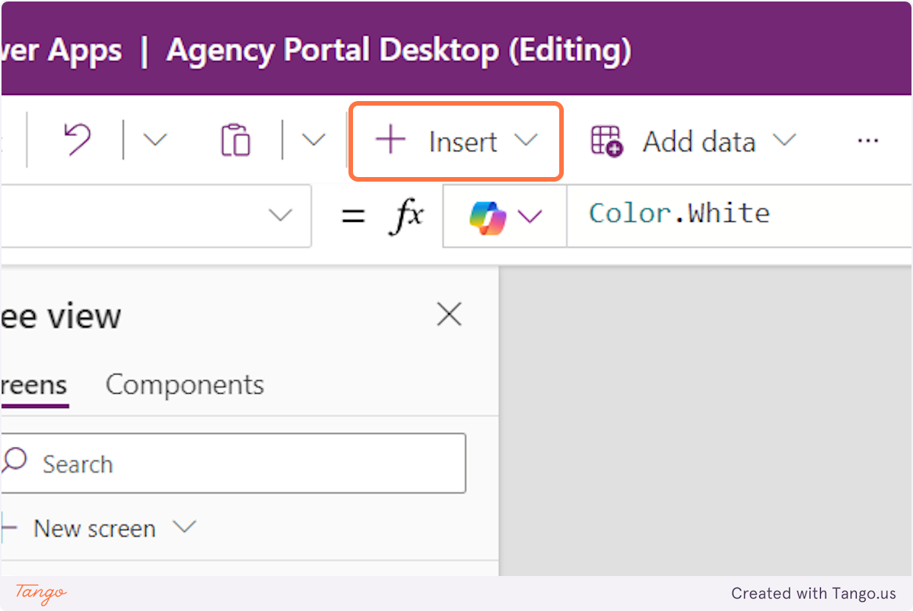Click the Add data table icon
Screen dimensions: 913x611
[607, 141]
